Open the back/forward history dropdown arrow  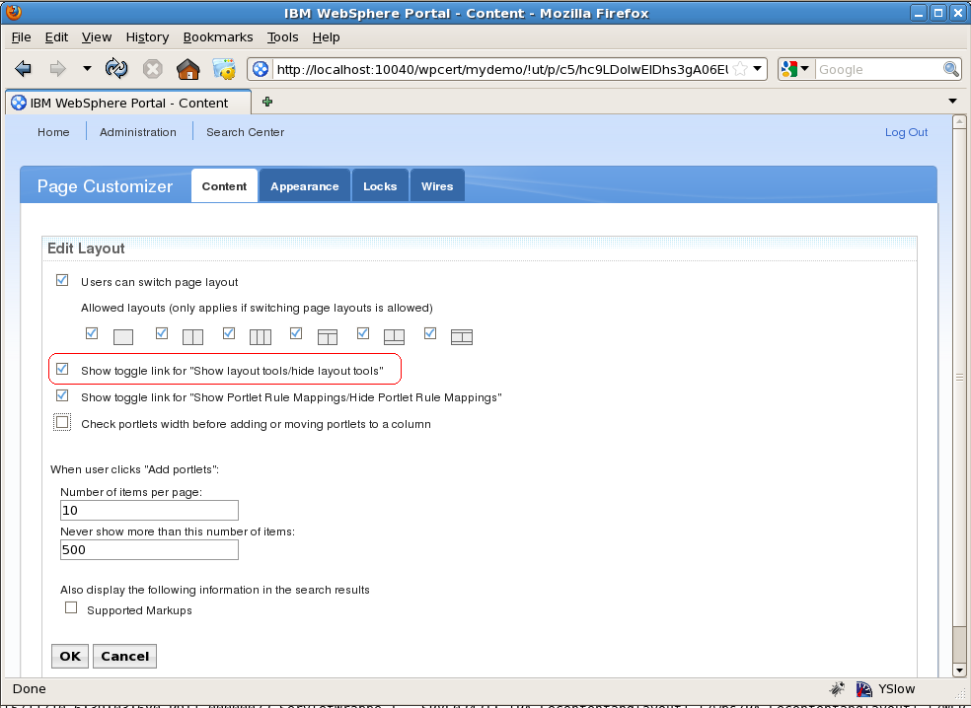[x=87, y=69]
